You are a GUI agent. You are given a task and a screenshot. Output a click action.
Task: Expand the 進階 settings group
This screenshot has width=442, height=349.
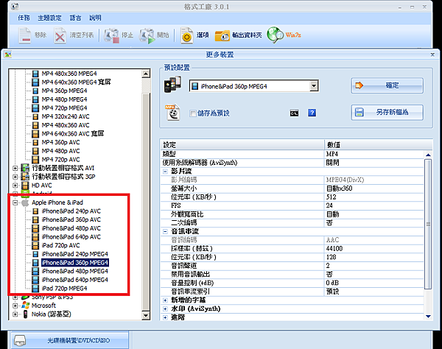click(x=165, y=317)
